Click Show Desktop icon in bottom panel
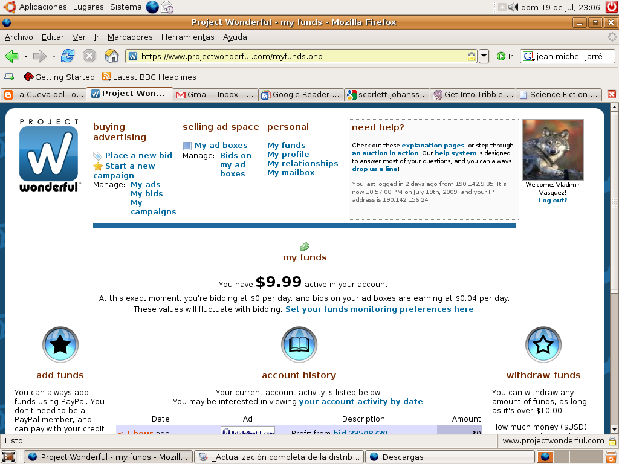619x464 pixels. point(8,457)
